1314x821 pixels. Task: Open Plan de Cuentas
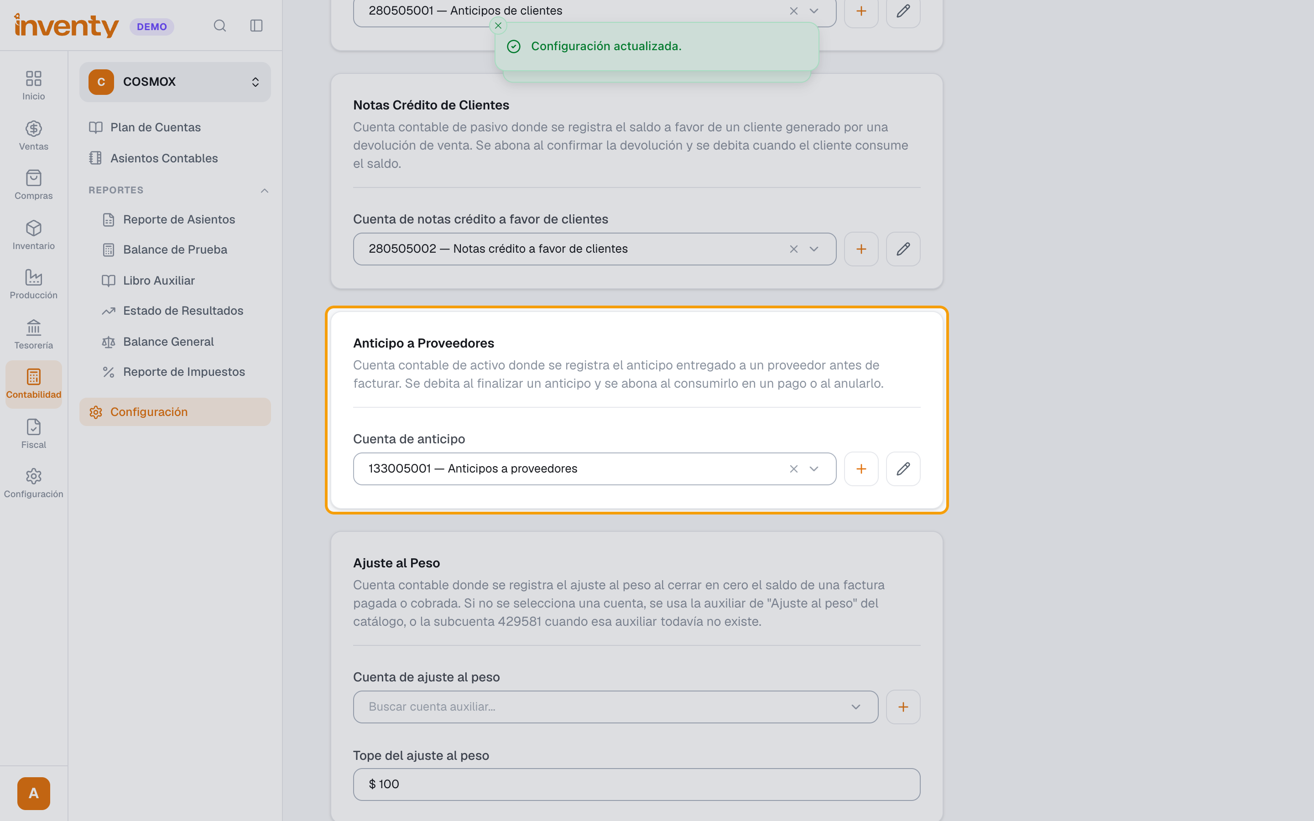coord(175,128)
